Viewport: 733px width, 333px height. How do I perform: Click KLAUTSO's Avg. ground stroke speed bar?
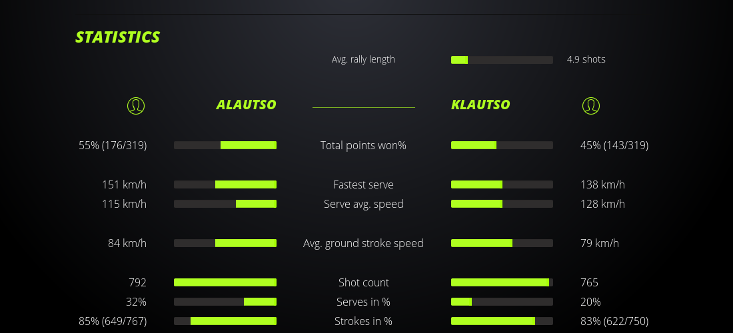(502, 243)
